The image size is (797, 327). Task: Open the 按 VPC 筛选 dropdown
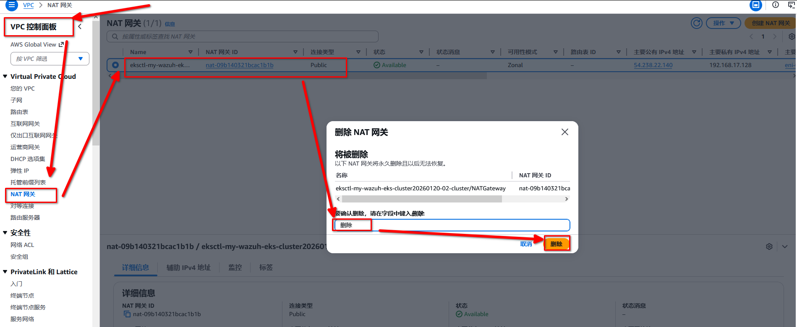(50, 59)
